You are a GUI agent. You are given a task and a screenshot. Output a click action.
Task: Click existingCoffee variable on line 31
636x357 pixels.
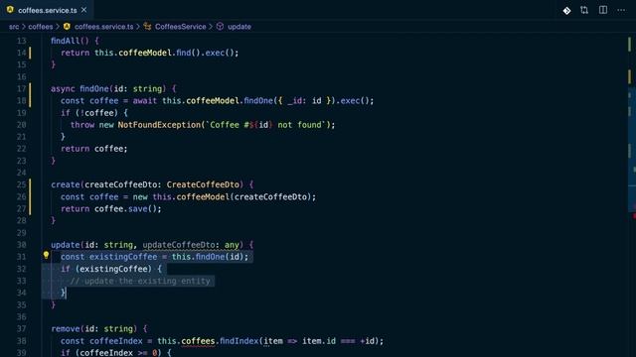[123, 257]
